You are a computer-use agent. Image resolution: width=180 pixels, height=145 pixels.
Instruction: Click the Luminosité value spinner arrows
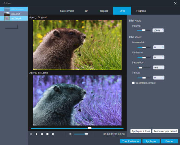(162, 47)
